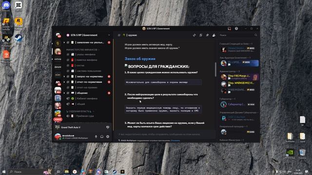Click the НОВОЕ unread indicator in server list
Image resolution: width=312 pixels, height=175 pixels.
tap(58, 120)
